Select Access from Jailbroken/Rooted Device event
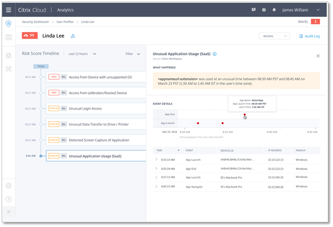333x227 pixels. (x=96, y=93)
